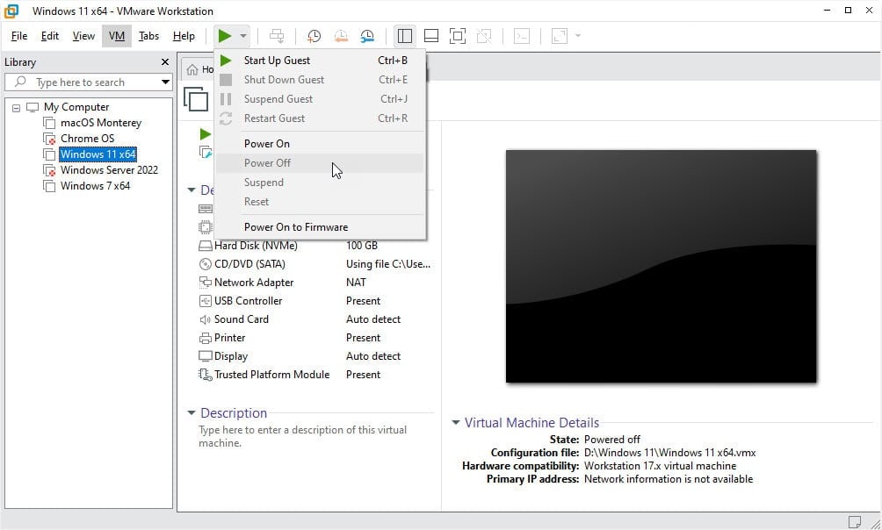This screenshot has width=882, height=530.
Task: Click the Reset menu entry
Action: [x=320, y=202]
